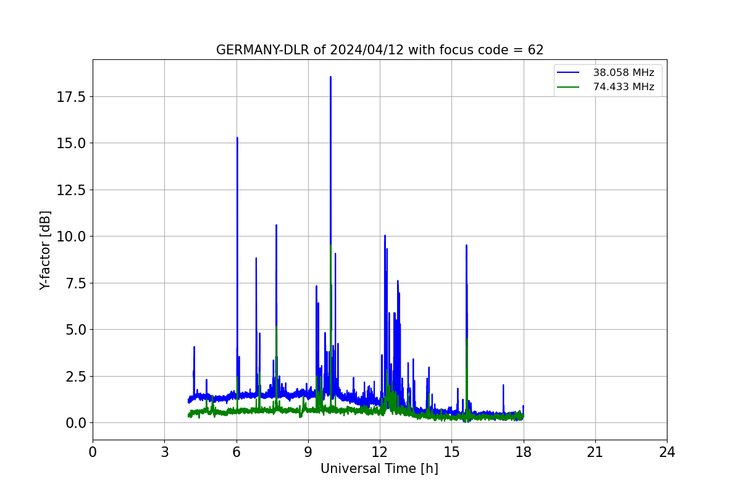Image resolution: width=741 pixels, height=494 pixels.
Task: Click the 12 x-axis tick label
Action: coord(380,452)
